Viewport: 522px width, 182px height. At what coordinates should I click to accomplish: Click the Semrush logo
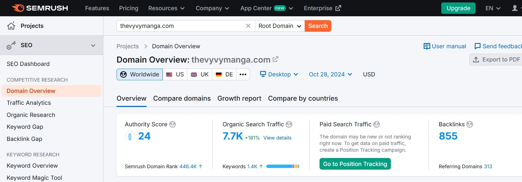click(x=40, y=8)
